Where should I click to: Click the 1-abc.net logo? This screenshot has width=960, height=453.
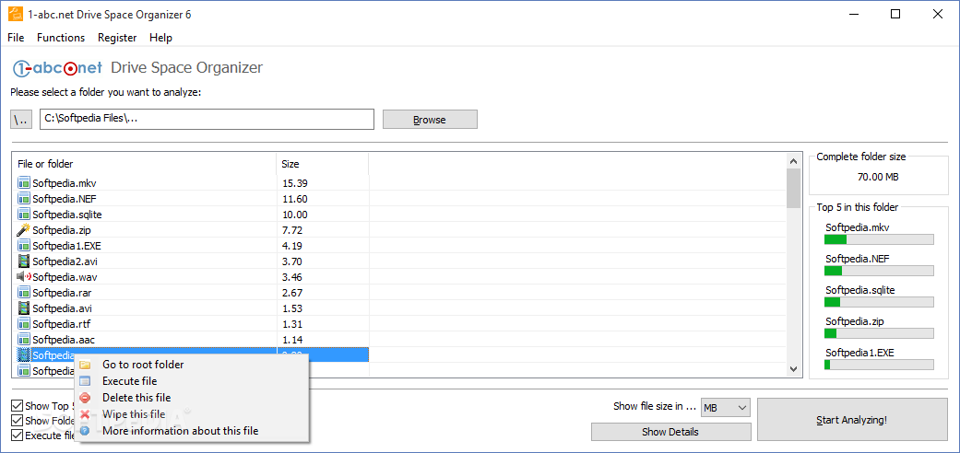pos(57,68)
